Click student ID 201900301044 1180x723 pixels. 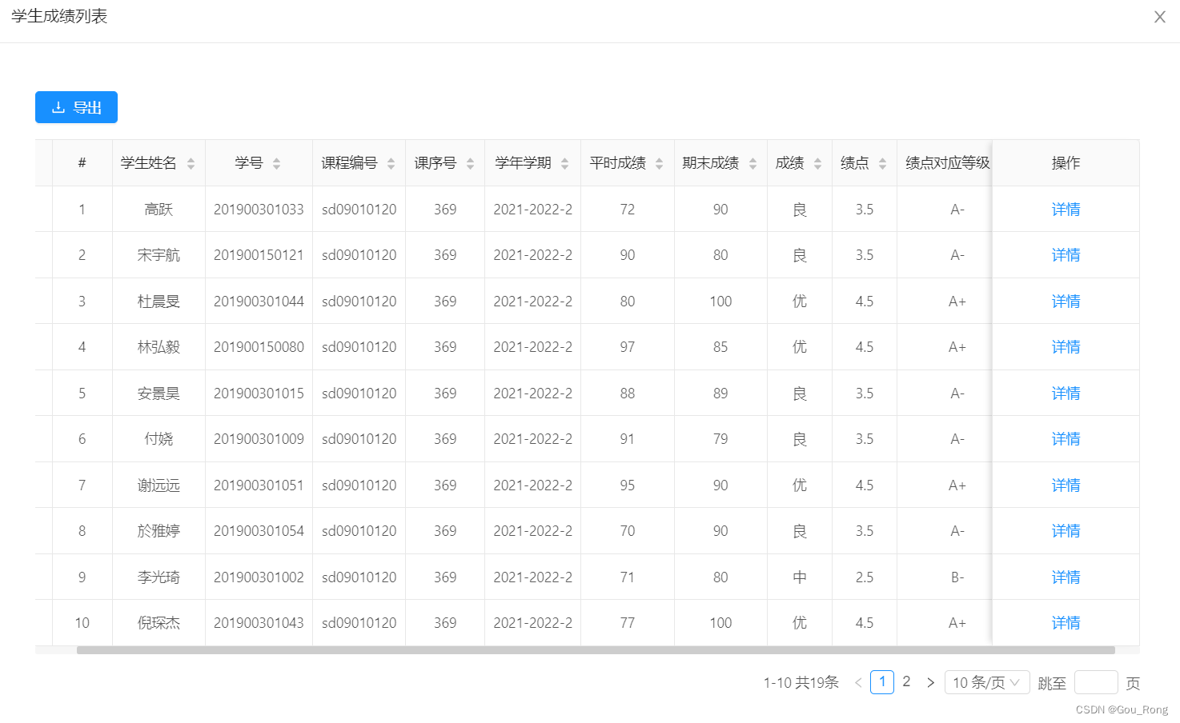[x=259, y=302]
